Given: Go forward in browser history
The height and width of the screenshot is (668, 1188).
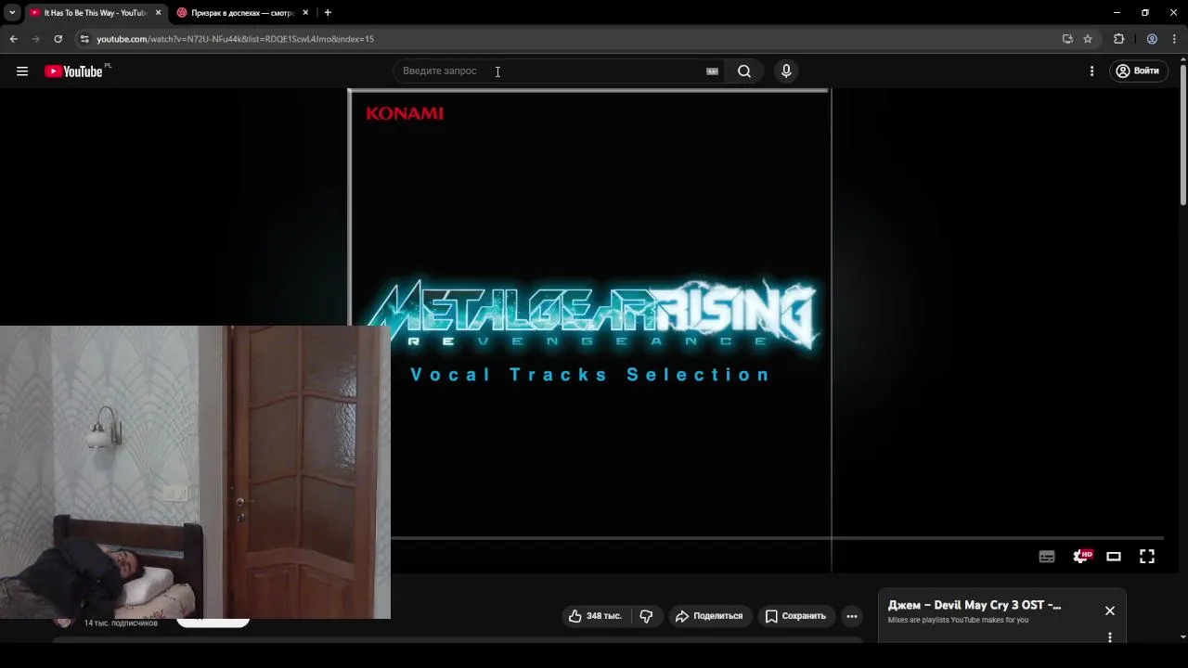Looking at the screenshot, I should coord(35,39).
